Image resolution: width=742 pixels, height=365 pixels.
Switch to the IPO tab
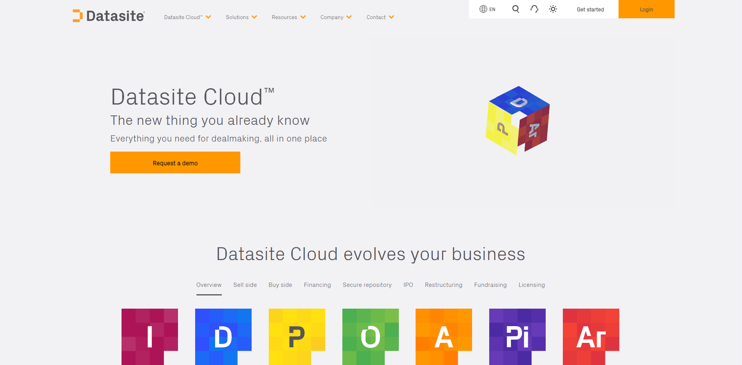[408, 285]
